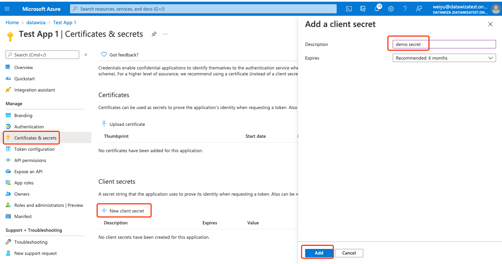
Task: Focus the top Search resources box
Action: tap(203, 9)
